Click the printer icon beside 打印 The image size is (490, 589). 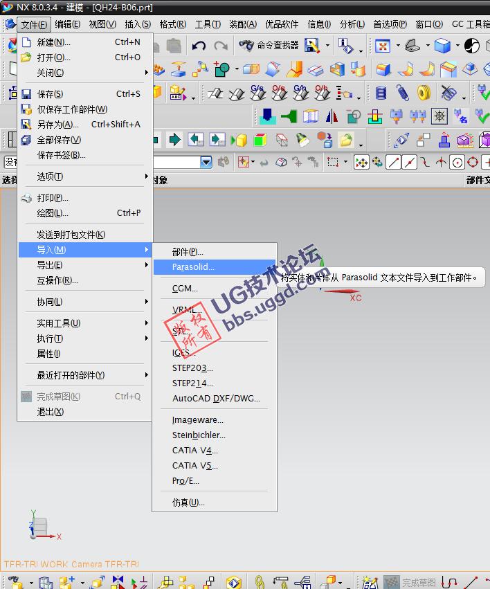click(26, 198)
